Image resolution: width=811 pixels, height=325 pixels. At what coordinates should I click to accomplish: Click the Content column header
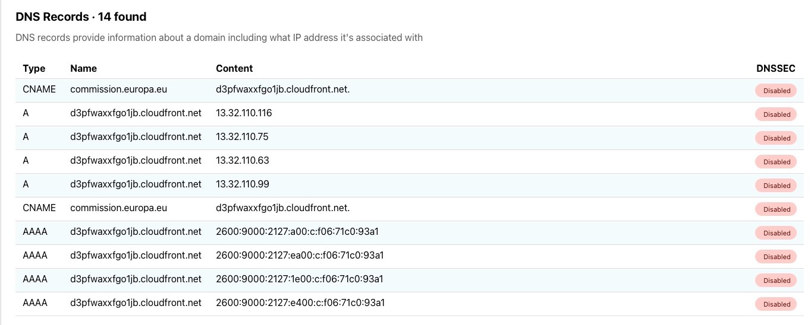(x=234, y=68)
